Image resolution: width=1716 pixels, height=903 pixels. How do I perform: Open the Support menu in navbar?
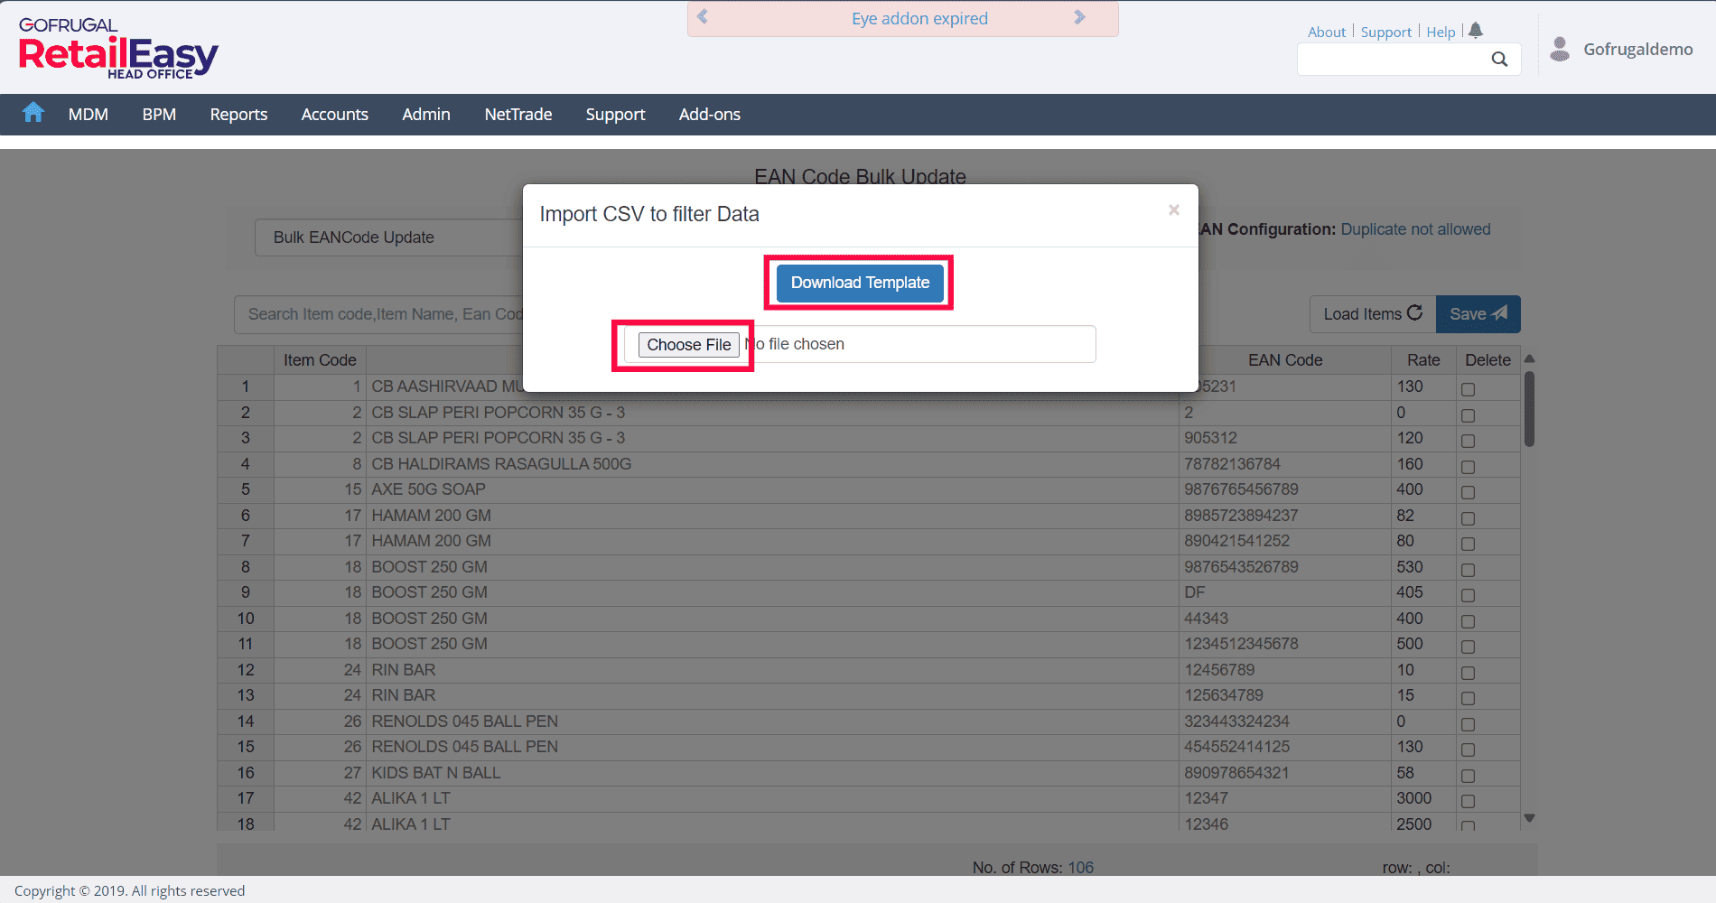point(615,115)
